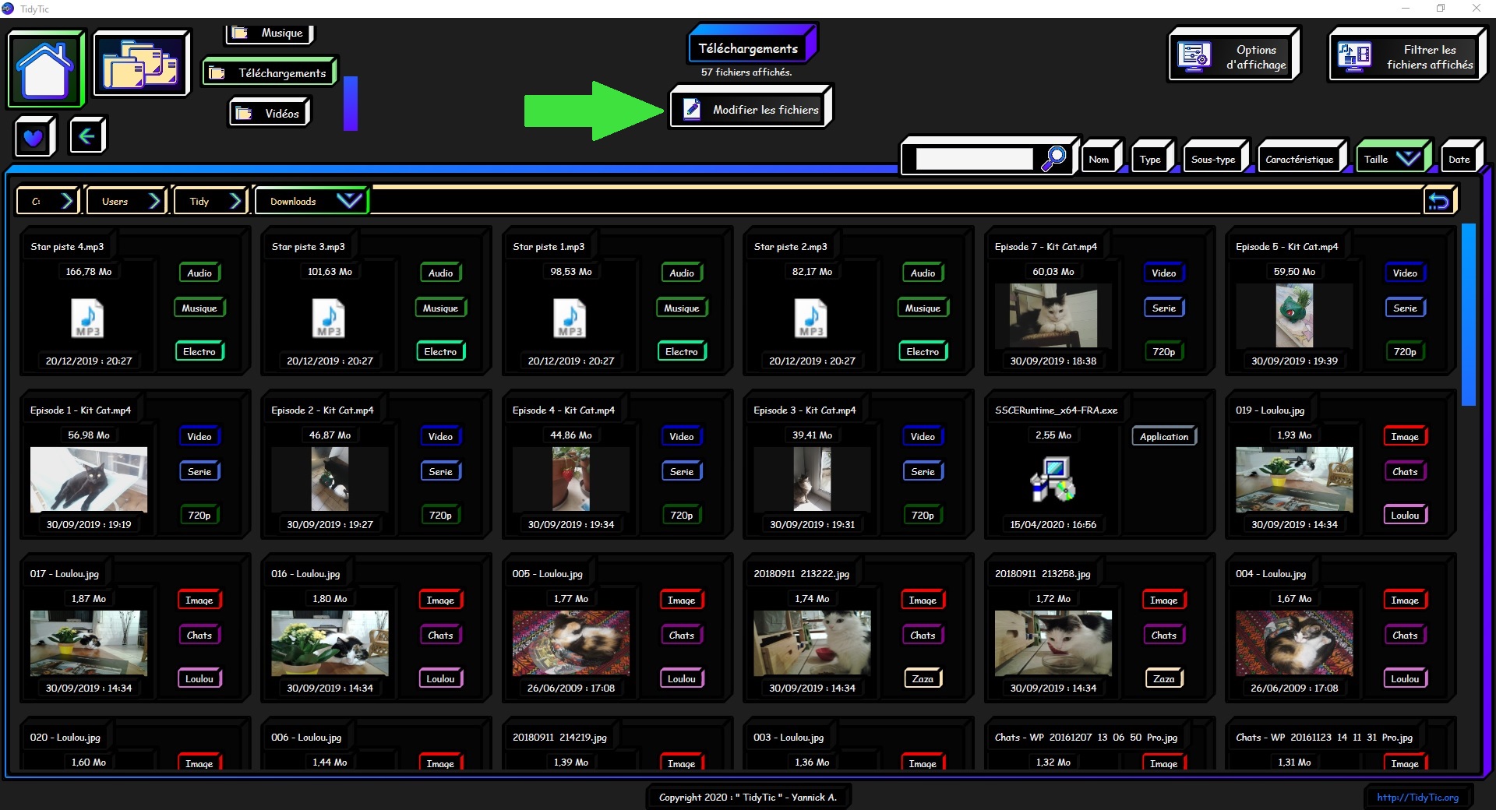Open thumbnail of 017 - Loulou.jpg
Screen dimensions: 1496x810
pyautogui.click(x=88, y=643)
